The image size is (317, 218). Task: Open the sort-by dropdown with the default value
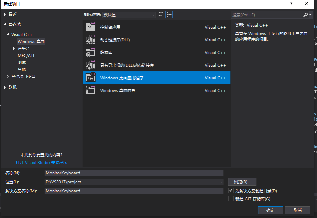tap(129, 15)
